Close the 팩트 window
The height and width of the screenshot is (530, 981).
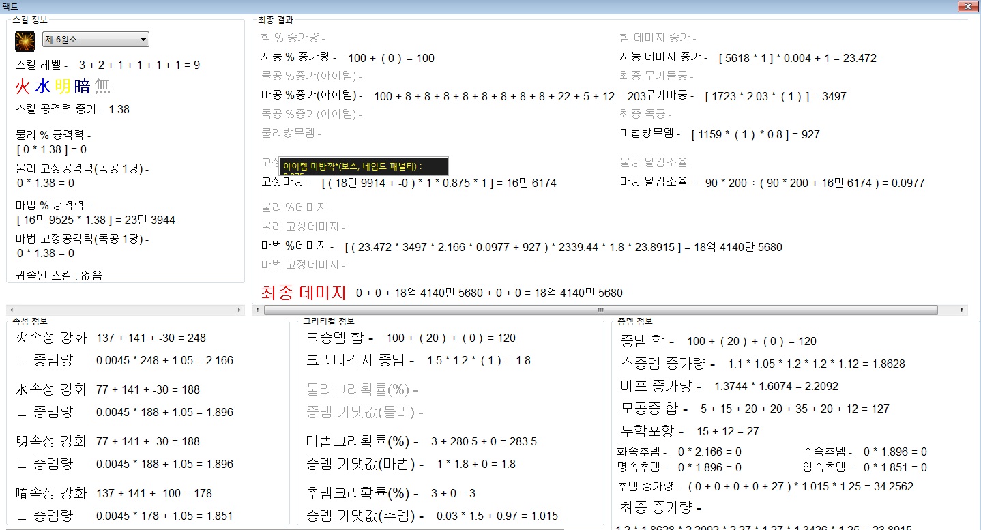coord(966,6)
